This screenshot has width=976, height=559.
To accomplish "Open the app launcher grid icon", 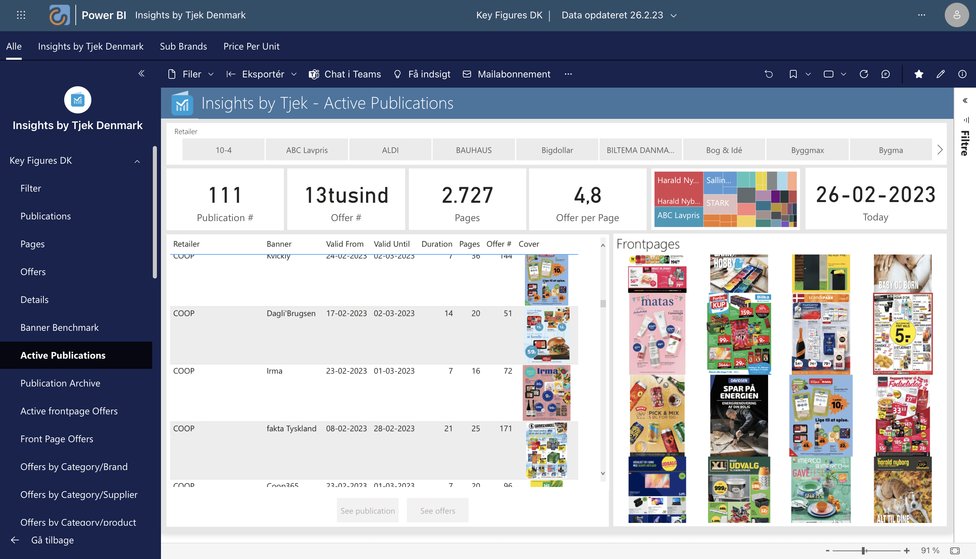I will 21,15.
